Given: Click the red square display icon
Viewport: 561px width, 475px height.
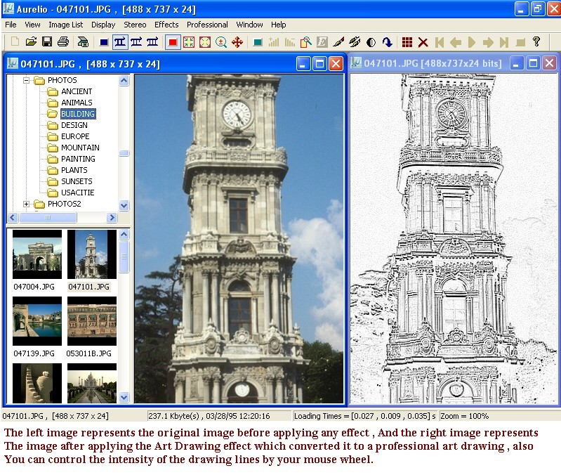Looking at the screenshot, I should tap(173, 42).
